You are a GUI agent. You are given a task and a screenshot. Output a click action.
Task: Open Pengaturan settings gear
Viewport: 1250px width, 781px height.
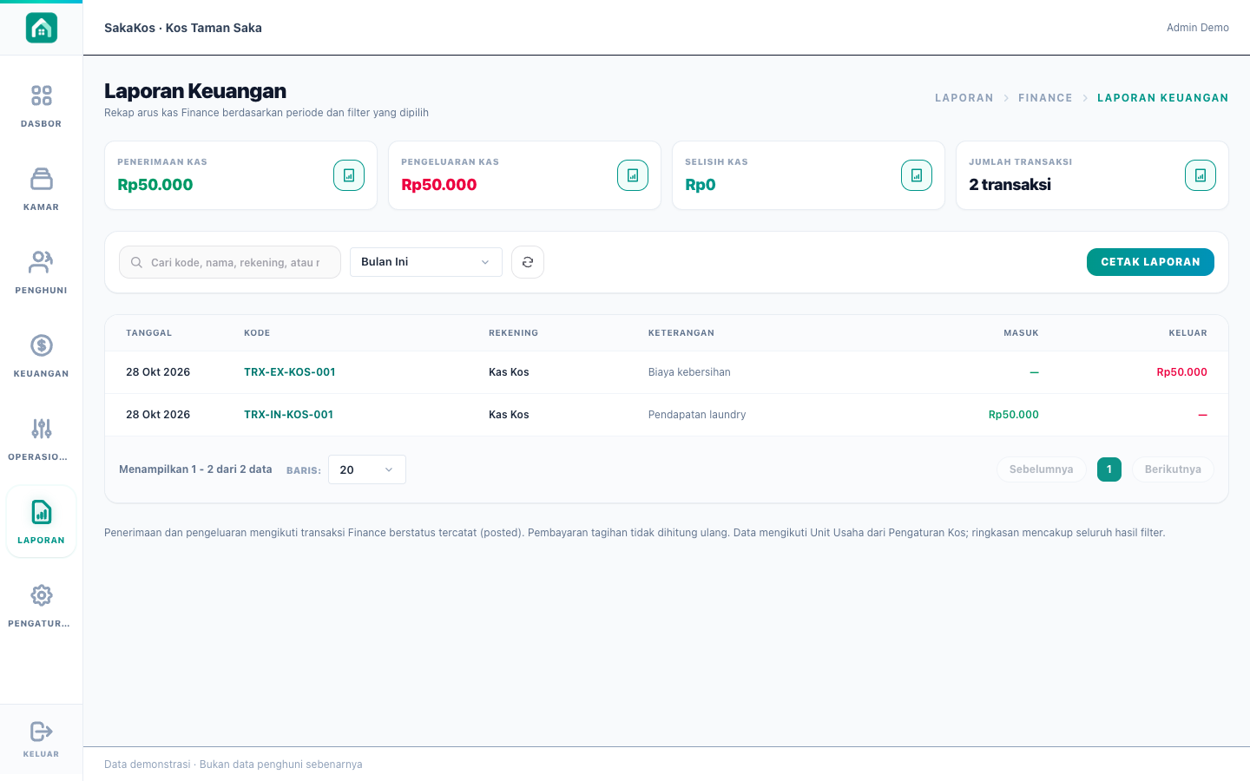(x=41, y=595)
